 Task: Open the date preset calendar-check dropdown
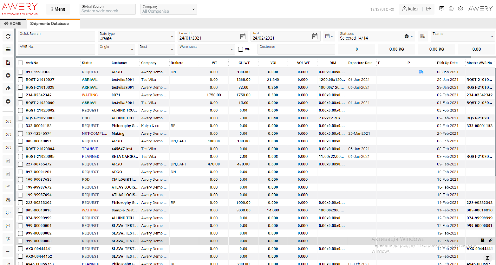click(x=329, y=36)
